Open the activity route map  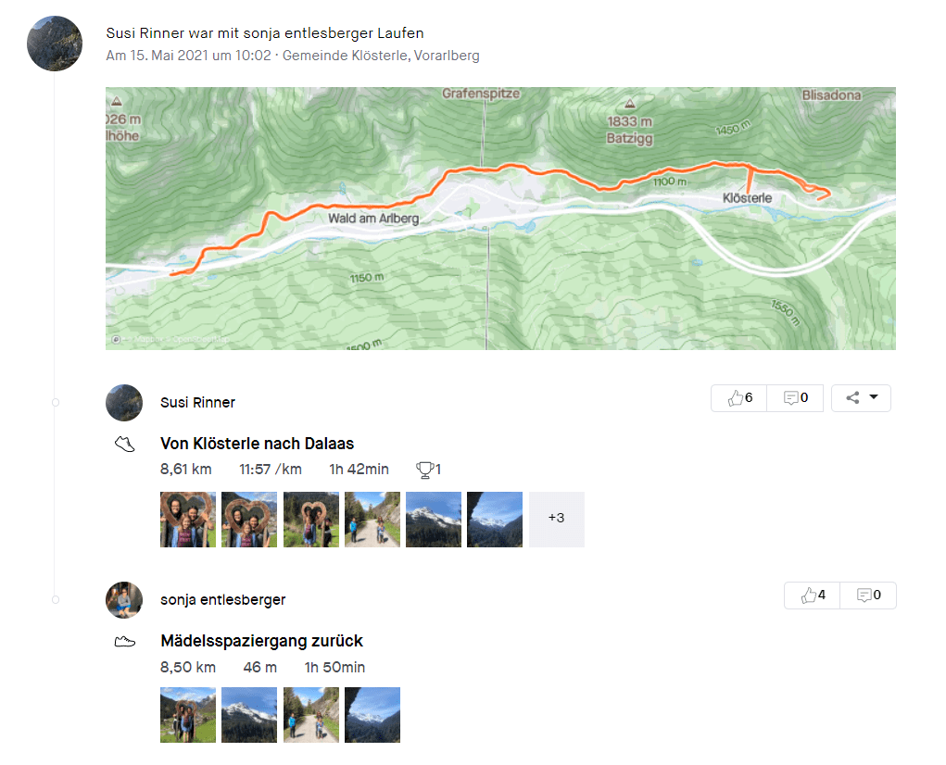(x=500, y=218)
